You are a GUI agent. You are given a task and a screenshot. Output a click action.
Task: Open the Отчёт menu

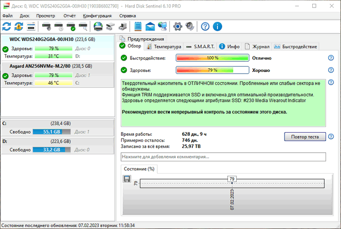[69, 16]
